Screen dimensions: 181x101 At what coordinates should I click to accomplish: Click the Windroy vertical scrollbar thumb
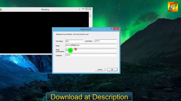[x=90, y=16]
